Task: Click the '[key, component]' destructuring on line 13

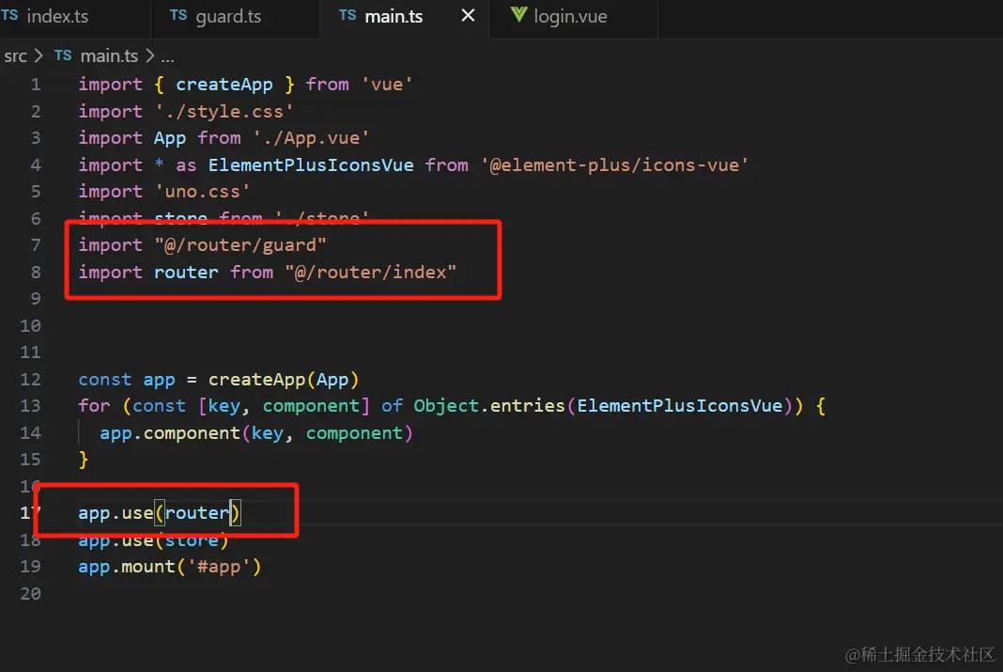Action: tap(284, 406)
